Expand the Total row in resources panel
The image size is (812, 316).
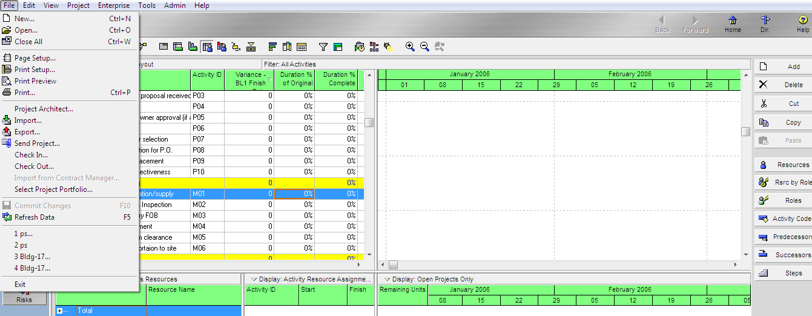point(60,311)
